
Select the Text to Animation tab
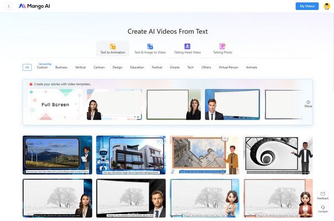click(x=113, y=48)
